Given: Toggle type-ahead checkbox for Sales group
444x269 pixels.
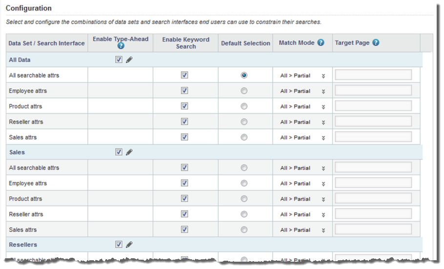Looking at the screenshot, I should click(x=119, y=152).
